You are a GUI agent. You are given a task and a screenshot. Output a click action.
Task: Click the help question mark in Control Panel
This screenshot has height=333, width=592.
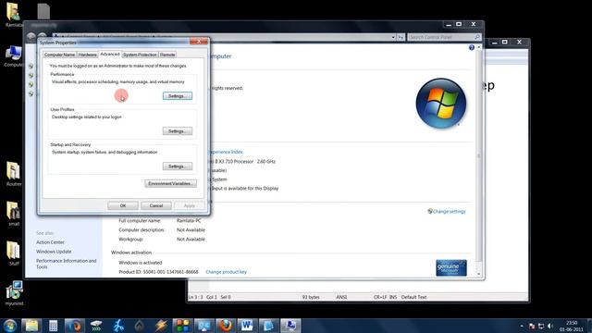472,47
